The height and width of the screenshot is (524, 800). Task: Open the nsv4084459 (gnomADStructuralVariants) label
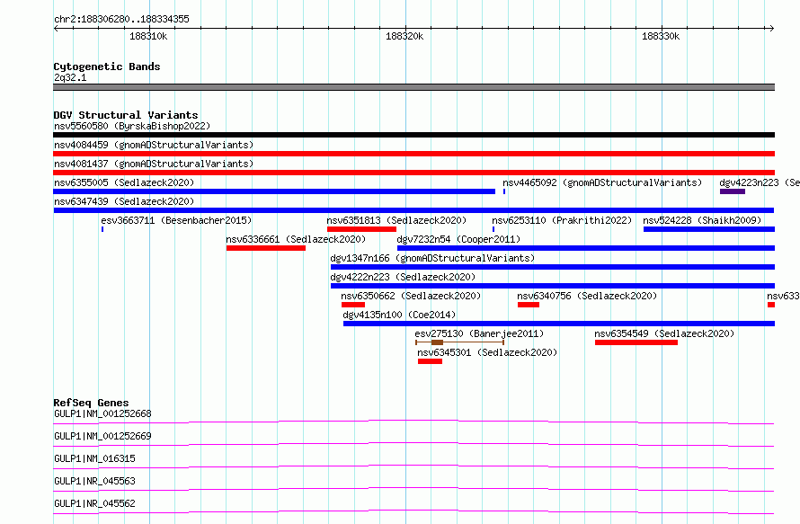click(154, 145)
